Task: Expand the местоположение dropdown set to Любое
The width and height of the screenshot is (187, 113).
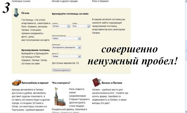Action: 66,38
